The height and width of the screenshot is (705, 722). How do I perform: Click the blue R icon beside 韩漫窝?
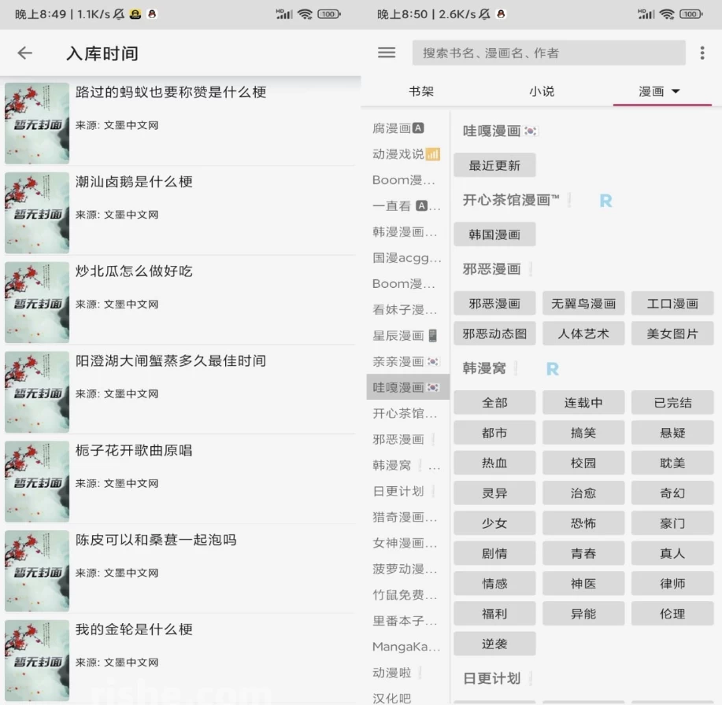[x=553, y=368]
